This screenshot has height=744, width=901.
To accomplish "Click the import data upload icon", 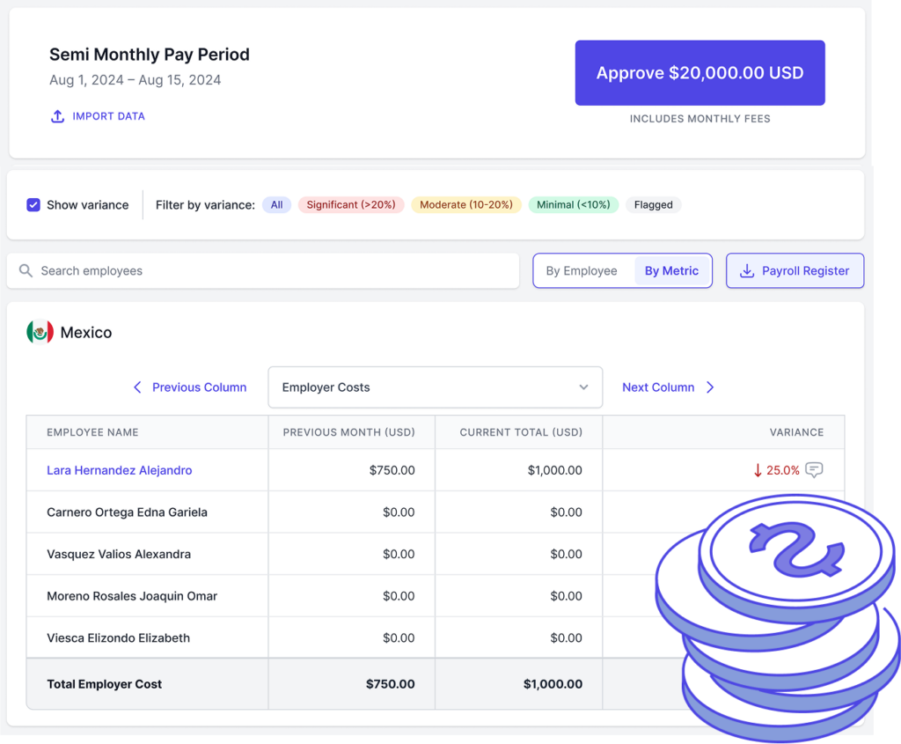I will click(57, 116).
